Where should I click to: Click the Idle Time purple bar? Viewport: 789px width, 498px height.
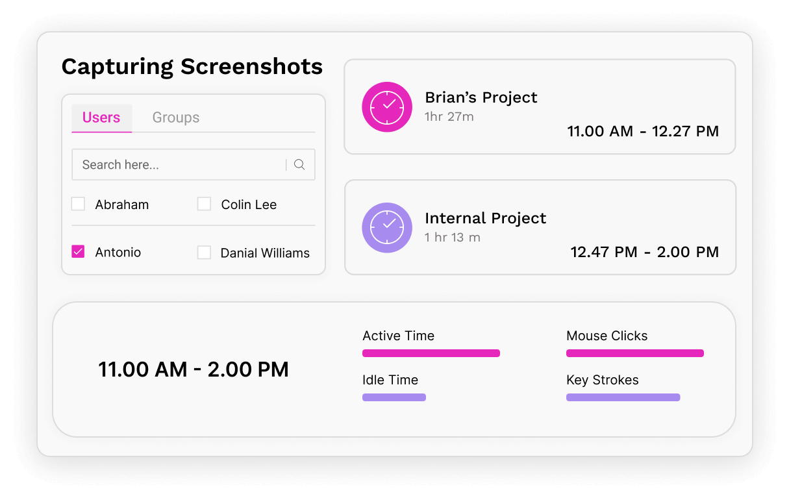[x=394, y=397]
